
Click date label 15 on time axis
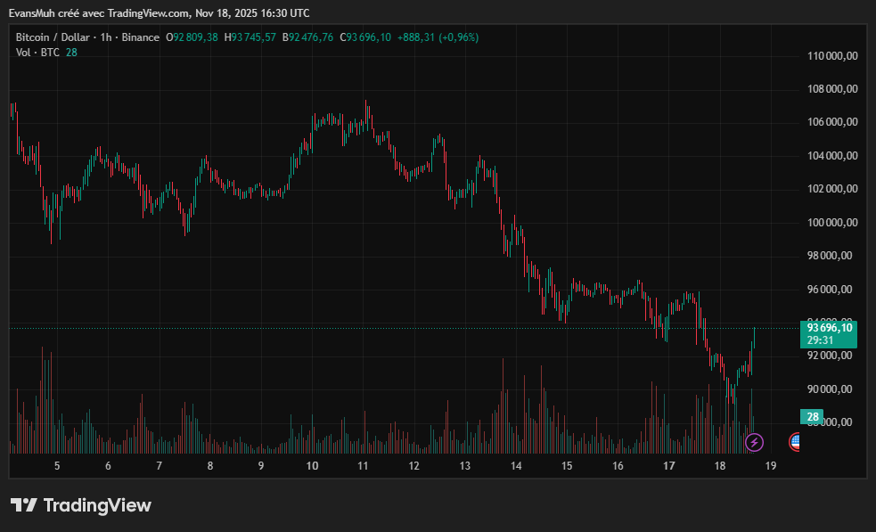click(567, 466)
